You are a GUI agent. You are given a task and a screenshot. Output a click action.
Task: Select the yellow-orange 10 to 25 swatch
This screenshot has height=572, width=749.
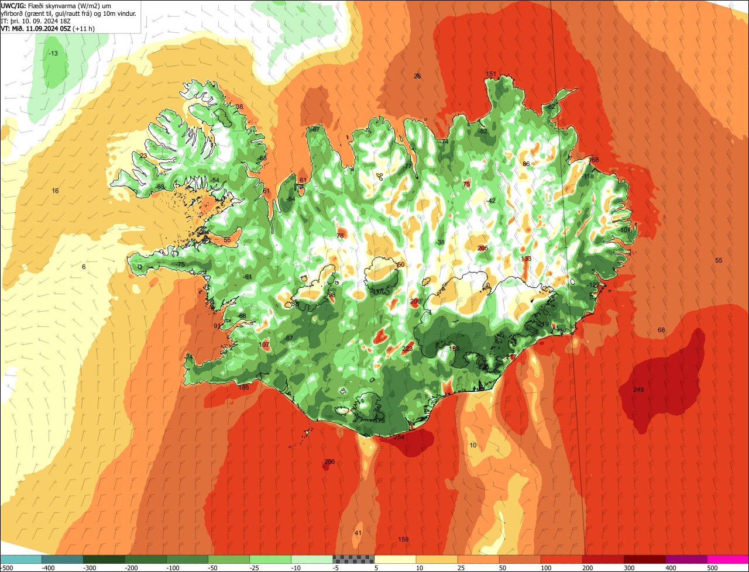(x=437, y=559)
